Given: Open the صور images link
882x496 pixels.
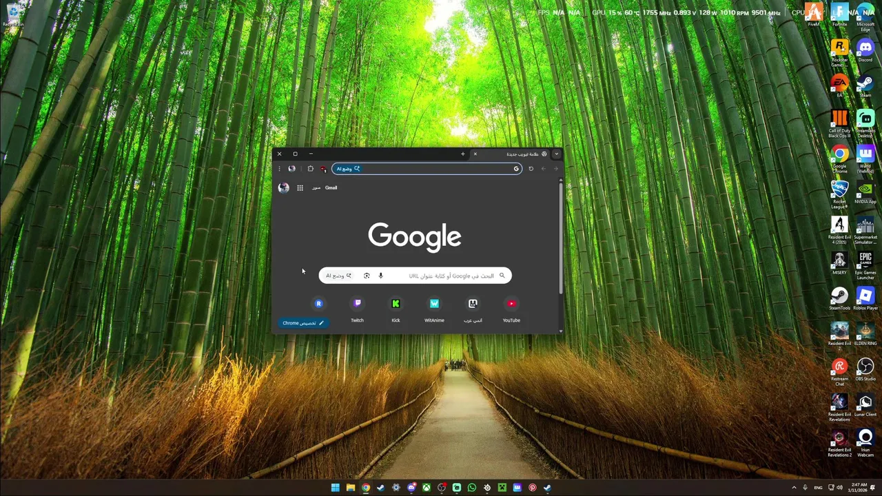Looking at the screenshot, I should [x=316, y=188].
